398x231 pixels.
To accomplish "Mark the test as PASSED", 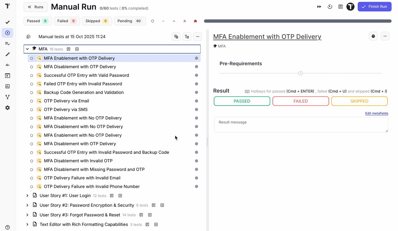I will pos(242,101).
